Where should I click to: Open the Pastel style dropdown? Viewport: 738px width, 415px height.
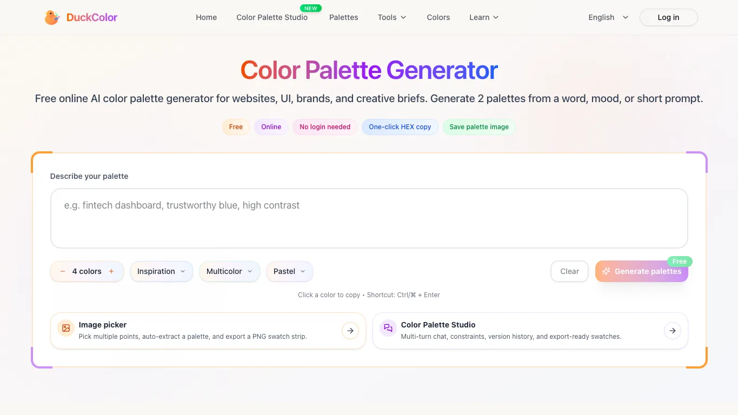coord(290,271)
